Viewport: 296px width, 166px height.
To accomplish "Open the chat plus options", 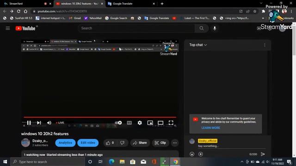I will [x=200, y=154].
